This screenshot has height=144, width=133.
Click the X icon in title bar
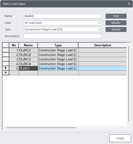129,4
